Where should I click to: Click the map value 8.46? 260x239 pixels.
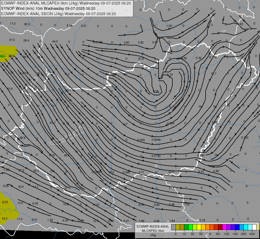[x=70, y=25]
